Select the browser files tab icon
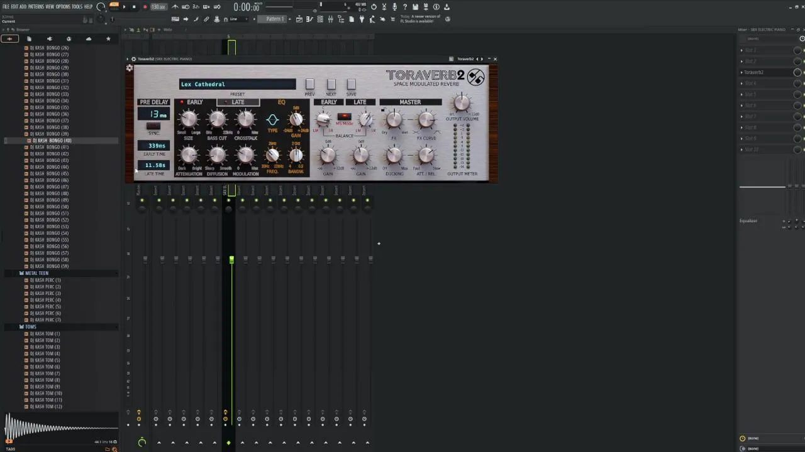This screenshot has width=805, height=452. 29,39
